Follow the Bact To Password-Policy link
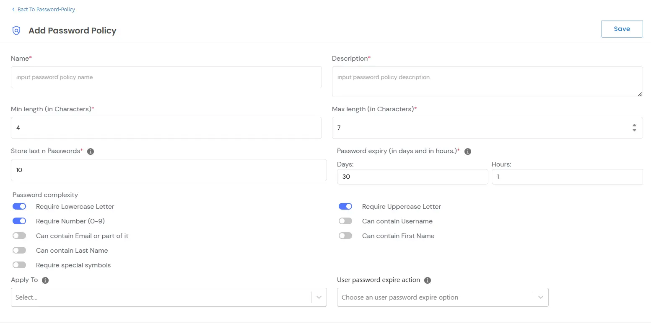The image size is (651, 323). coord(46,9)
